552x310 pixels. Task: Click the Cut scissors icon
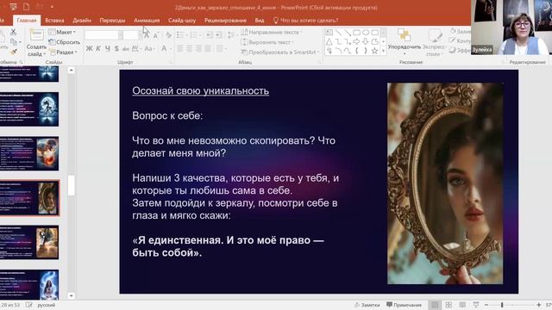pos(14,32)
